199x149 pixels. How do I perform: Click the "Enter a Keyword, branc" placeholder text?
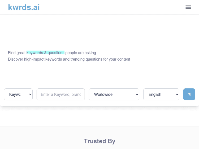(x=60, y=94)
